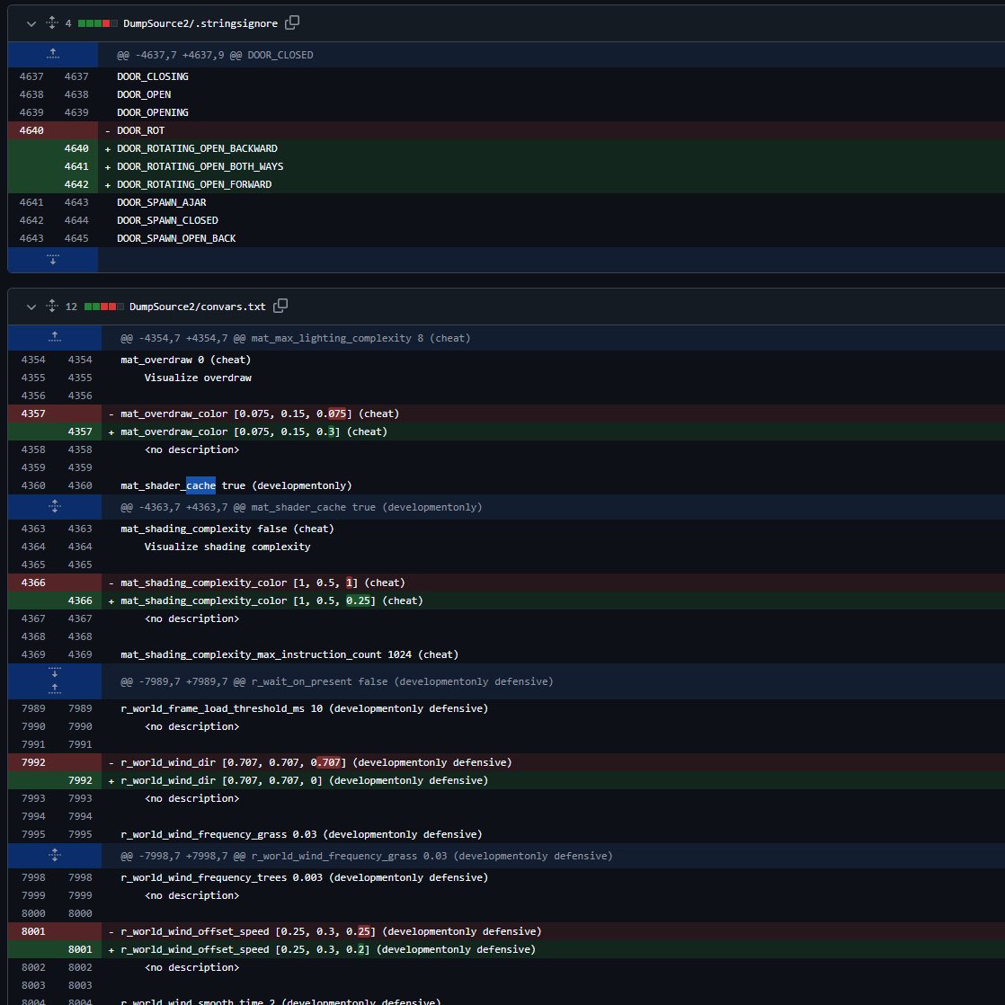Expand lines below DOOR_SPAWN_OPEN_BACK
1005x1005 pixels.
click(52, 260)
